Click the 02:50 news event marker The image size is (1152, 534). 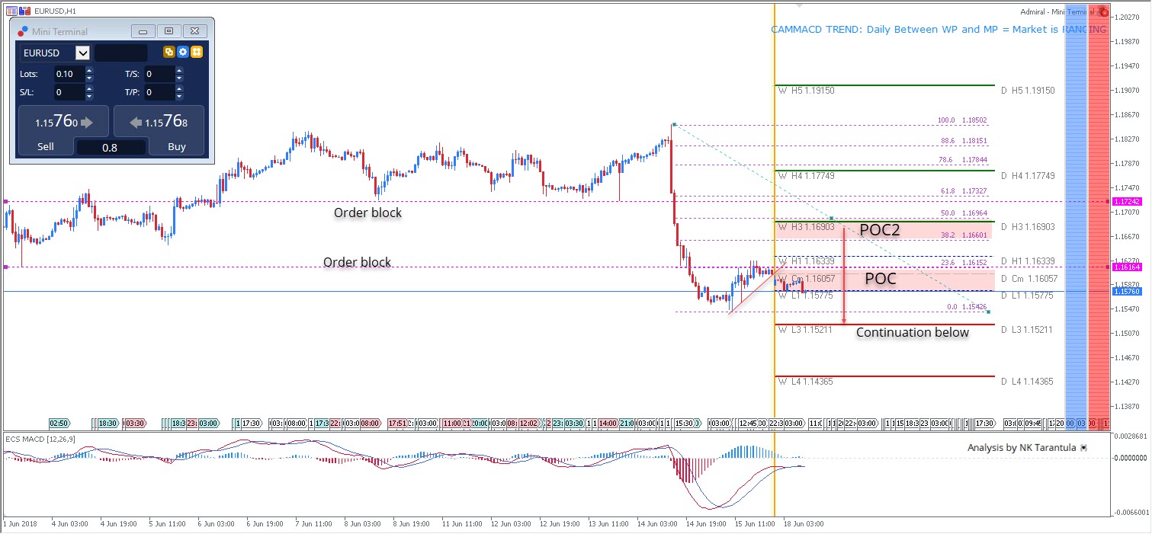point(59,423)
